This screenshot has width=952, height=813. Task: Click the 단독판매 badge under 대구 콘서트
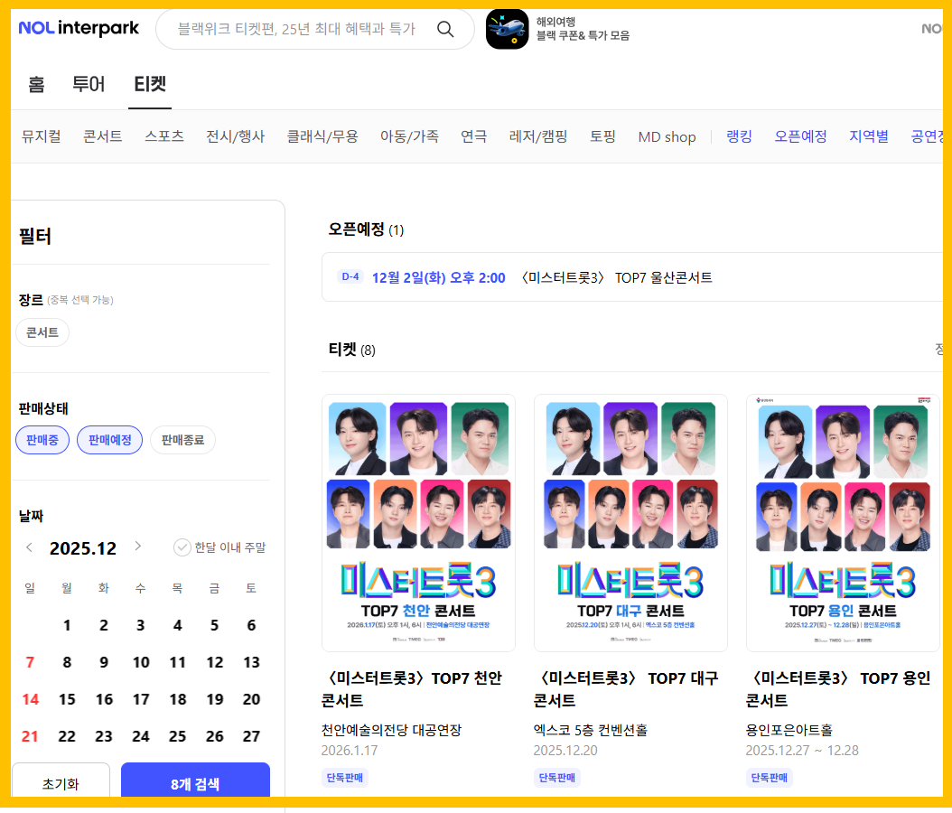coord(556,777)
